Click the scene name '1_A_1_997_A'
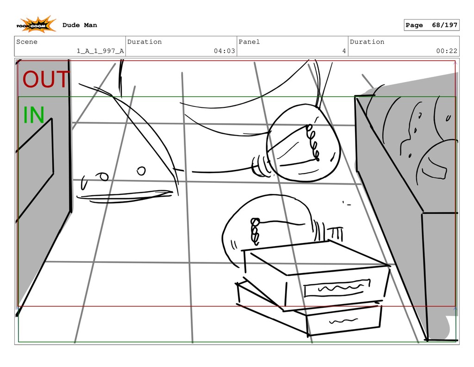This screenshot has height=367, width=474. pos(100,51)
